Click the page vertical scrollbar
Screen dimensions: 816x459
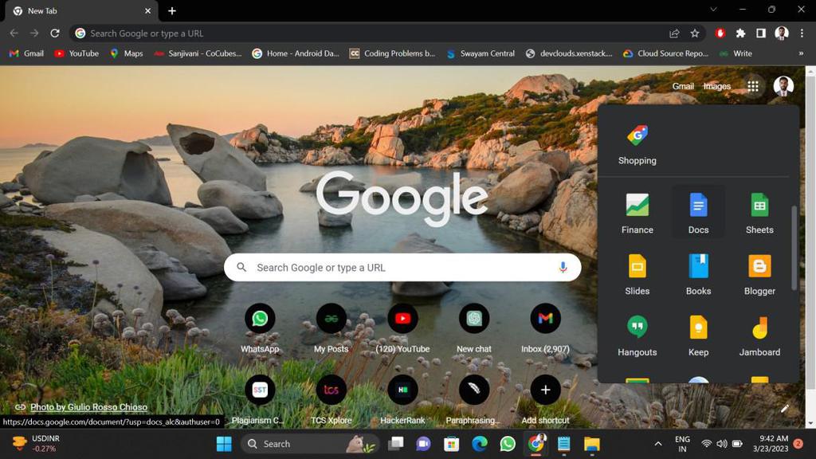(810, 233)
